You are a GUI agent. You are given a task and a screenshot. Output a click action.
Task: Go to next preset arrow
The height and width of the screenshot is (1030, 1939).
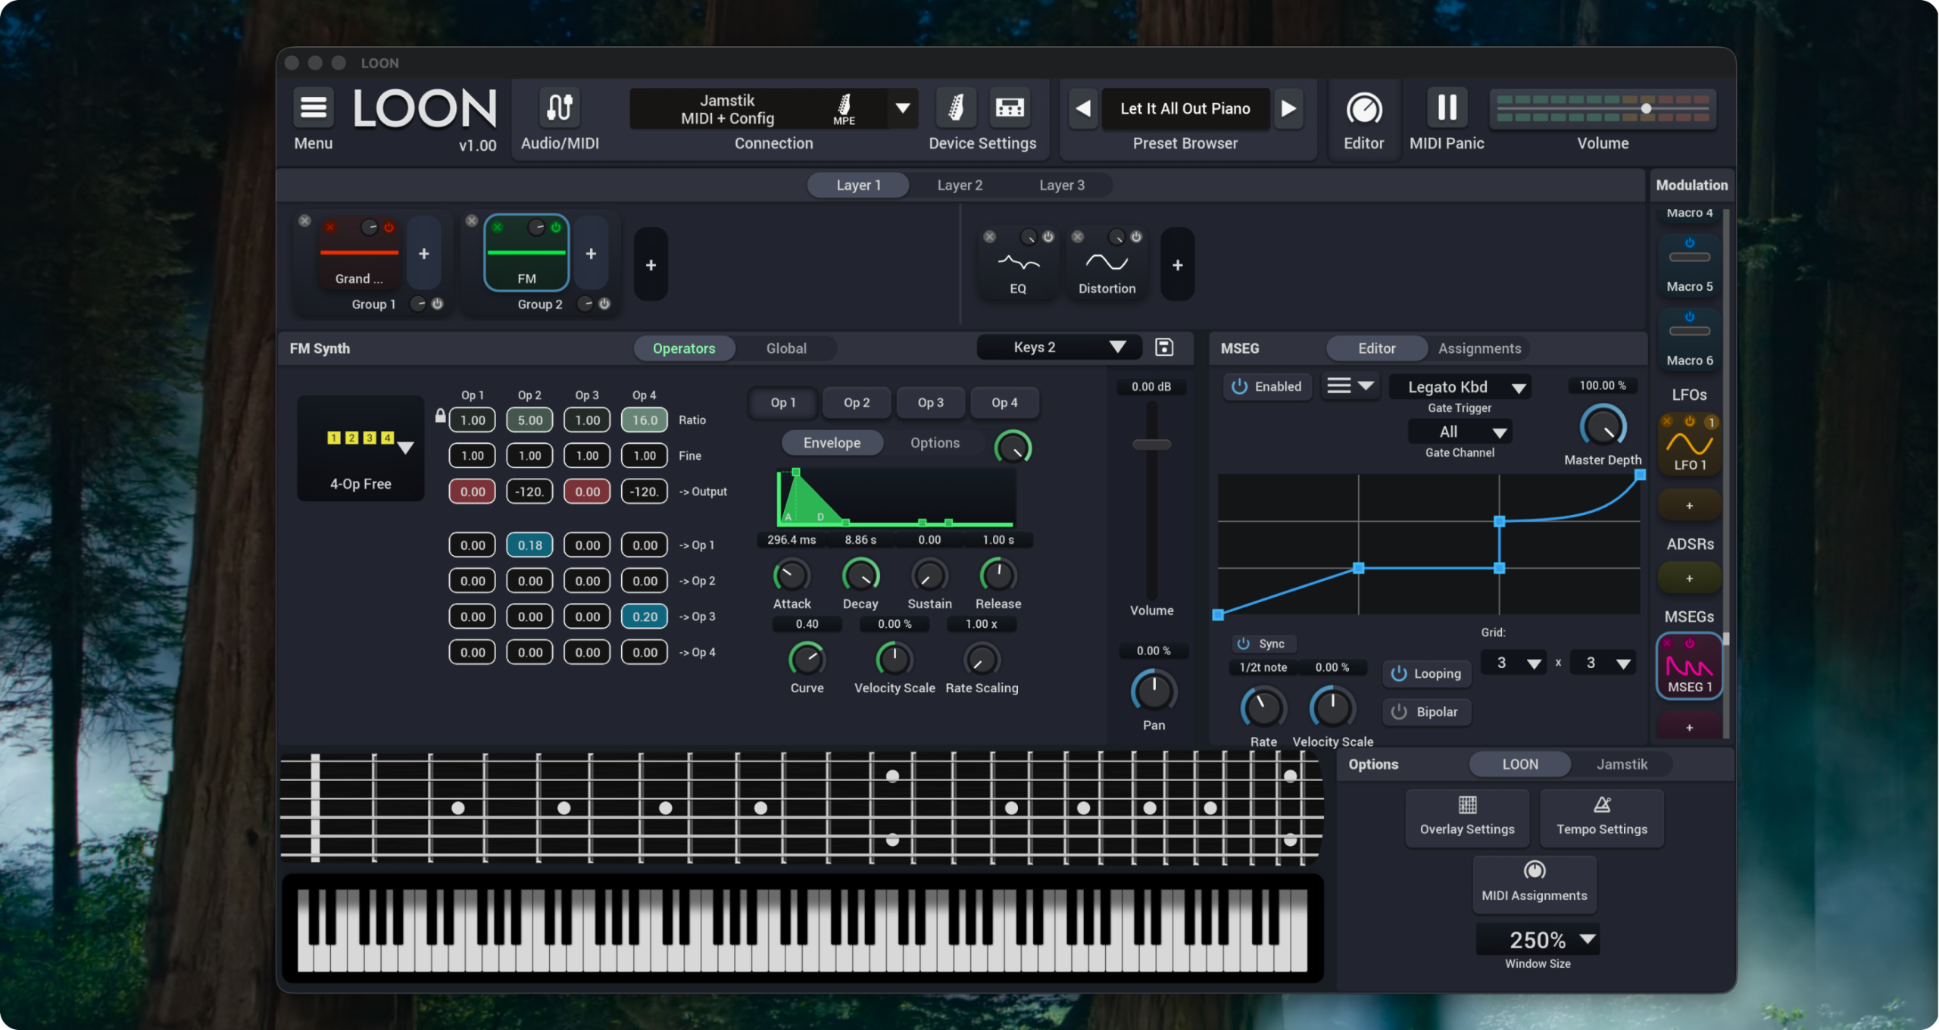(x=1288, y=108)
